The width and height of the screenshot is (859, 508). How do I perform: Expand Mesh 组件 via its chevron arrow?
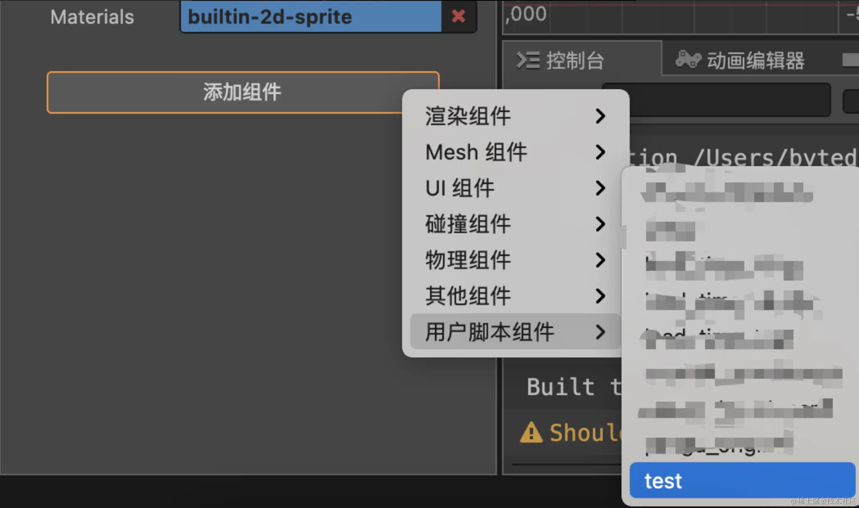(601, 153)
